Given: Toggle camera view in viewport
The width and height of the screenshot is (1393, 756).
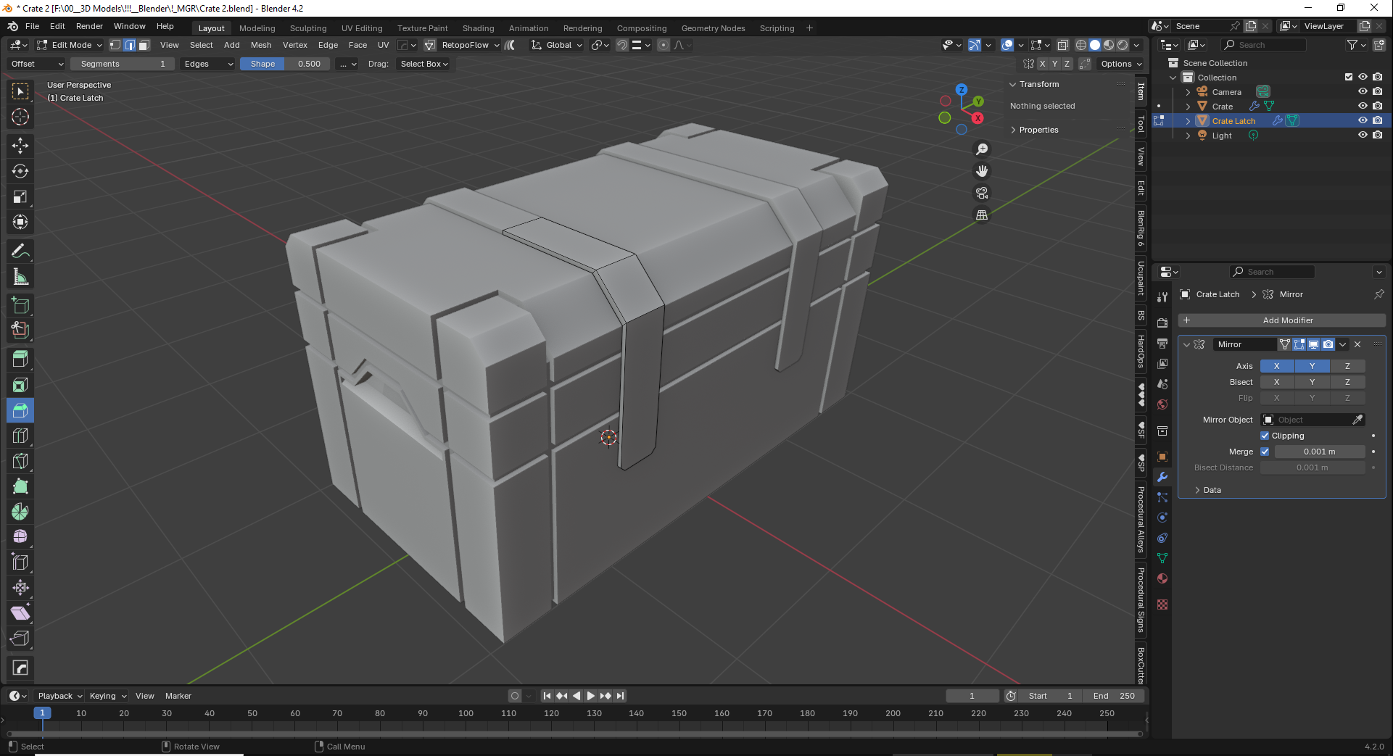Looking at the screenshot, I should tap(982, 193).
